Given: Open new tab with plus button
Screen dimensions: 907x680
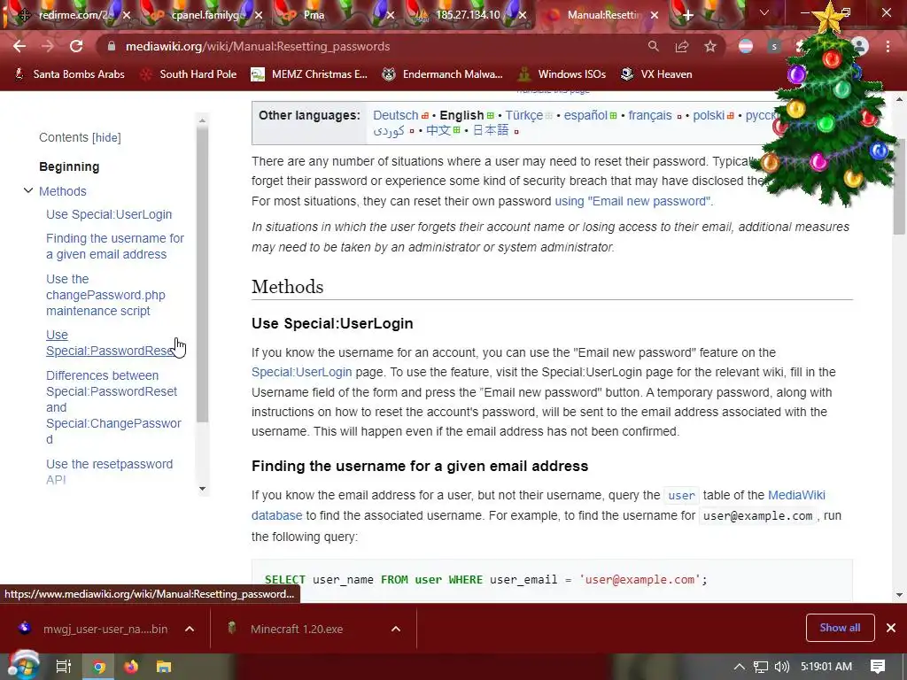Looking at the screenshot, I should tap(687, 16).
